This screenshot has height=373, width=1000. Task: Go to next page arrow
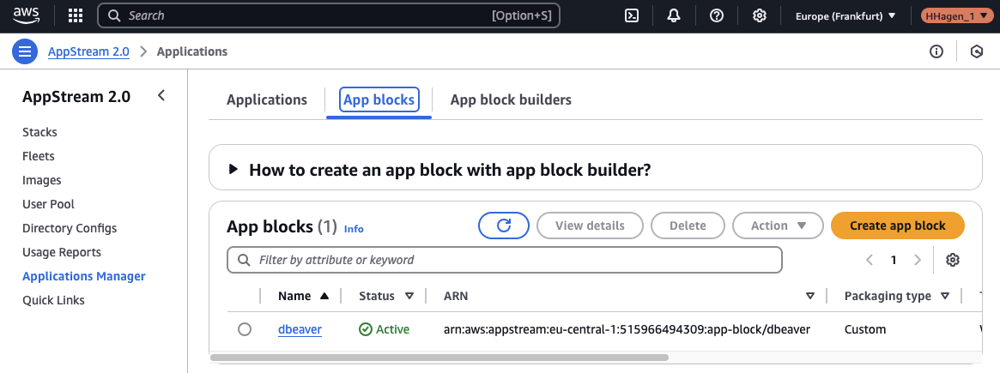pyautogui.click(x=918, y=260)
